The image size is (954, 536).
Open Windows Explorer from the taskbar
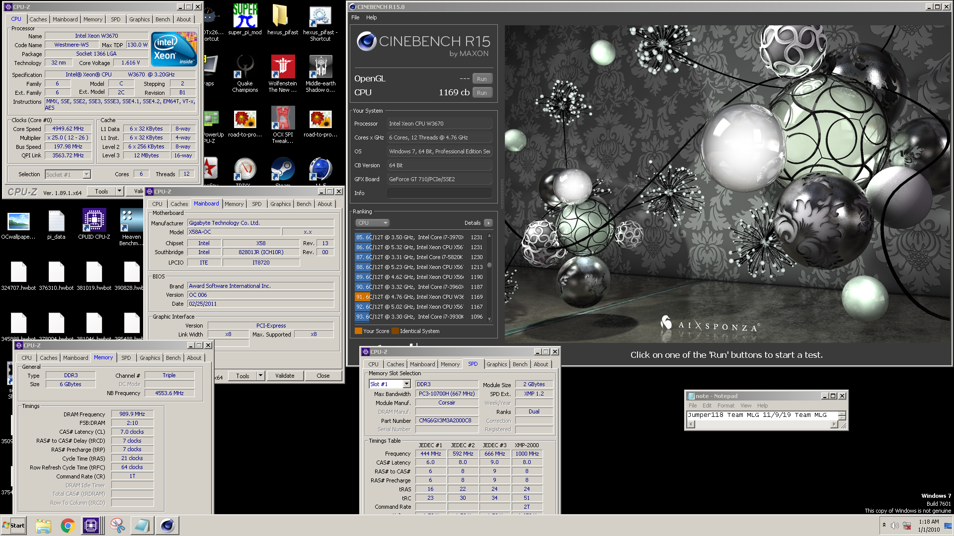(43, 526)
